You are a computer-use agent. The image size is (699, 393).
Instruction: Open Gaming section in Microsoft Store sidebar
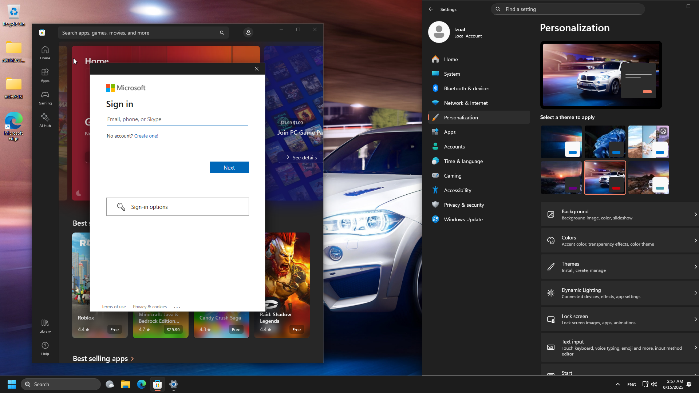45,98
